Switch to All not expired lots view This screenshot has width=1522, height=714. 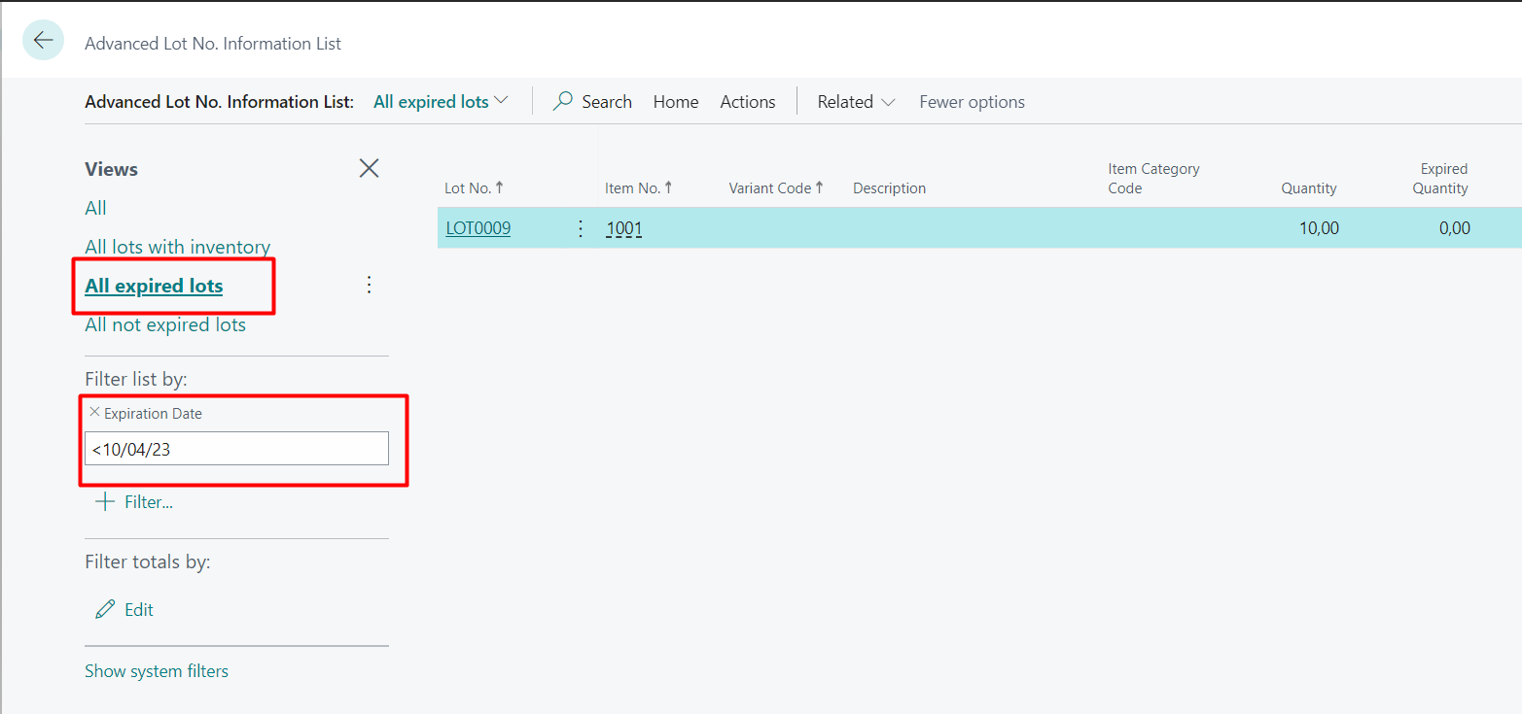click(165, 324)
